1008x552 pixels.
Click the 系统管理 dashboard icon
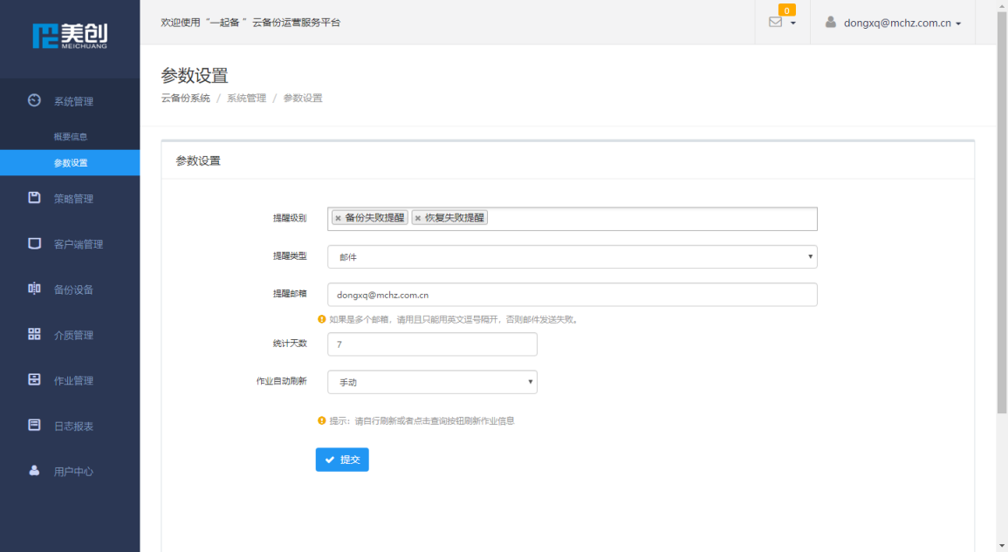pos(34,100)
